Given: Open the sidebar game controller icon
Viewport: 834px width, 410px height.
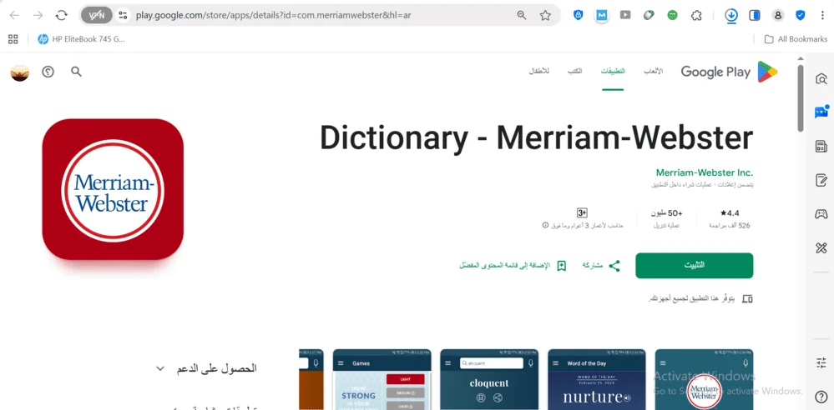Looking at the screenshot, I should [821, 214].
